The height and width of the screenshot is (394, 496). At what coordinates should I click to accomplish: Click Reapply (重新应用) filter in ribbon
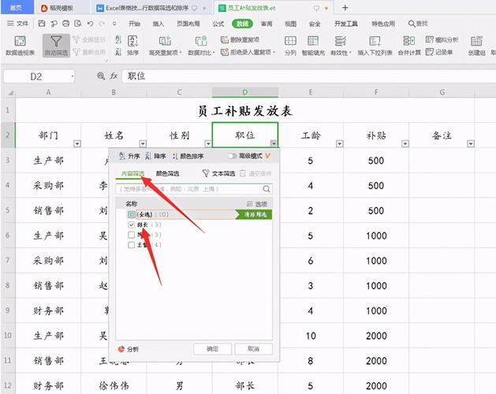[x=89, y=52]
